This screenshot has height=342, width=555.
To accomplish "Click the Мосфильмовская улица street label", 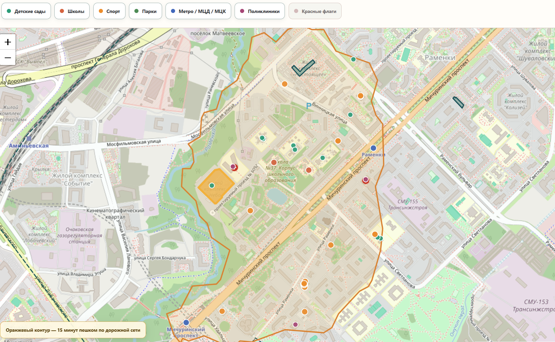I will pyautogui.click(x=134, y=143).
